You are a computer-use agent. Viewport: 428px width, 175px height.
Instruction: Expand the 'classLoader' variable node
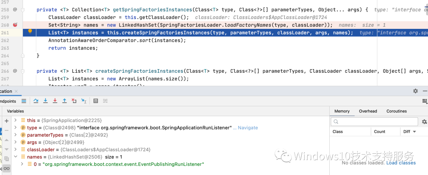point(15,149)
